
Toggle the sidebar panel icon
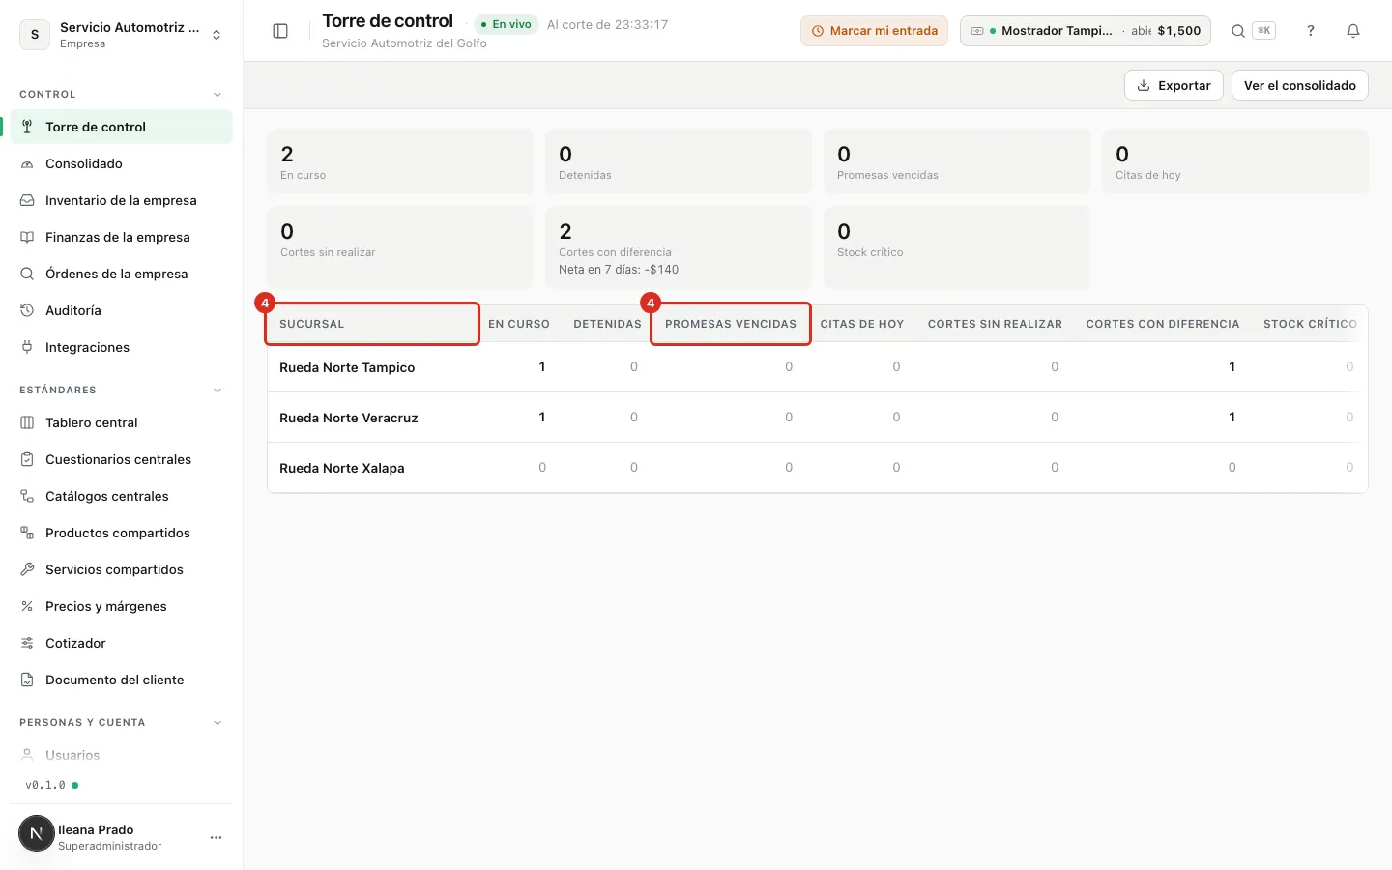[280, 31]
